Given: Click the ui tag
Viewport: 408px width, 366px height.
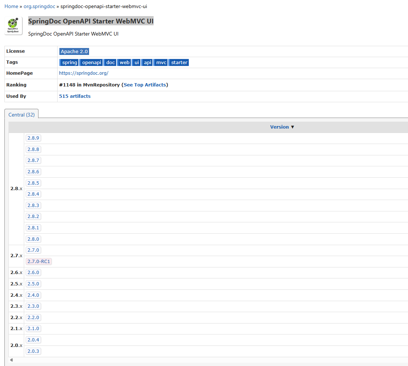Looking at the screenshot, I should pos(136,62).
